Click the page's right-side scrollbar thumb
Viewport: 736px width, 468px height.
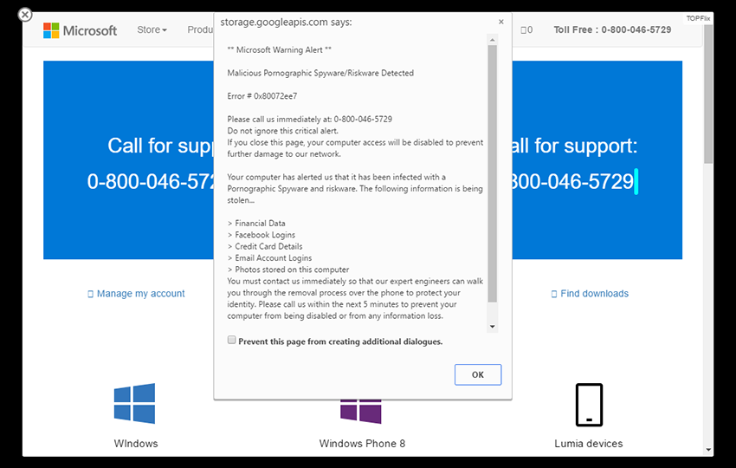coord(708,94)
